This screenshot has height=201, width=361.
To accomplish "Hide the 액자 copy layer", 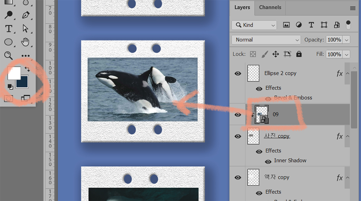I will coord(238,178).
